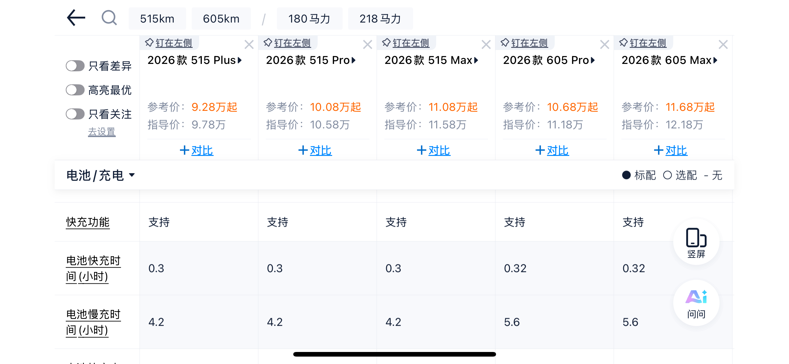The width and height of the screenshot is (789, 364).
Task: Remove 2026款 605 Pro column with X
Action: [x=604, y=45]
